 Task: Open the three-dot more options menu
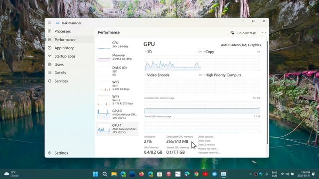pos(264,32)
